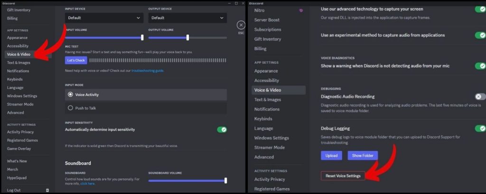Open the Server Boost settings page
Image resolution: width=486 pixels, height=194 pixels.
[267, 20]
